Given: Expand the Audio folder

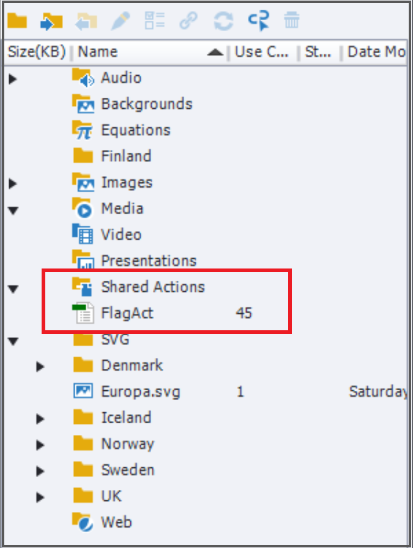Looking at the screenshot, I should [13, 78].
